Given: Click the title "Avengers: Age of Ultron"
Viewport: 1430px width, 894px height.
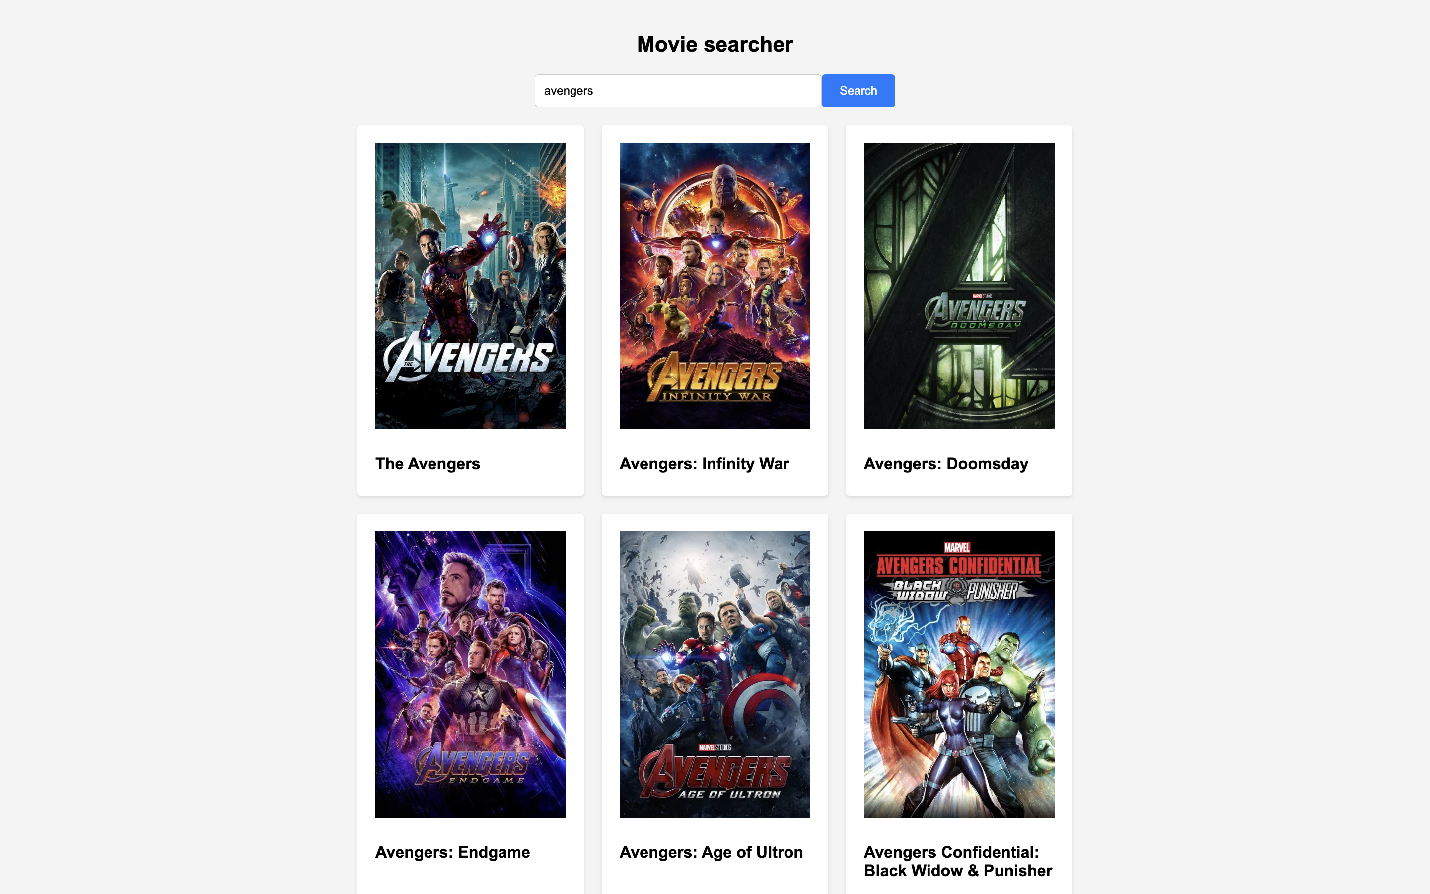Looking at the screenshot, I should [x=711, y=852].
